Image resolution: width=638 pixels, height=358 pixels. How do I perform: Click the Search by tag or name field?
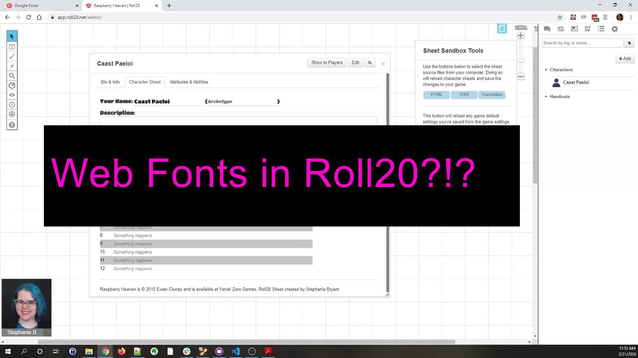pos(582,43)
